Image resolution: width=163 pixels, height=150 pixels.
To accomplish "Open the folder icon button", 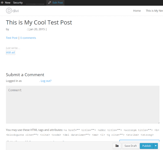I will 117,146.
